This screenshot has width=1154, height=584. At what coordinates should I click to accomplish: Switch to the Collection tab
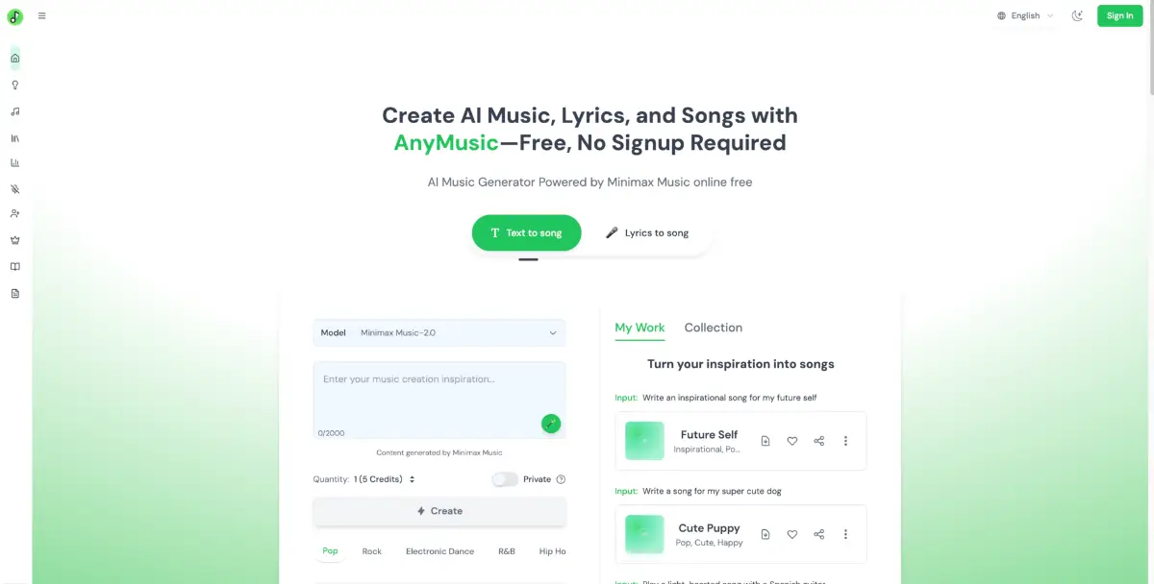pyautogui.click(x=714, y=328)
